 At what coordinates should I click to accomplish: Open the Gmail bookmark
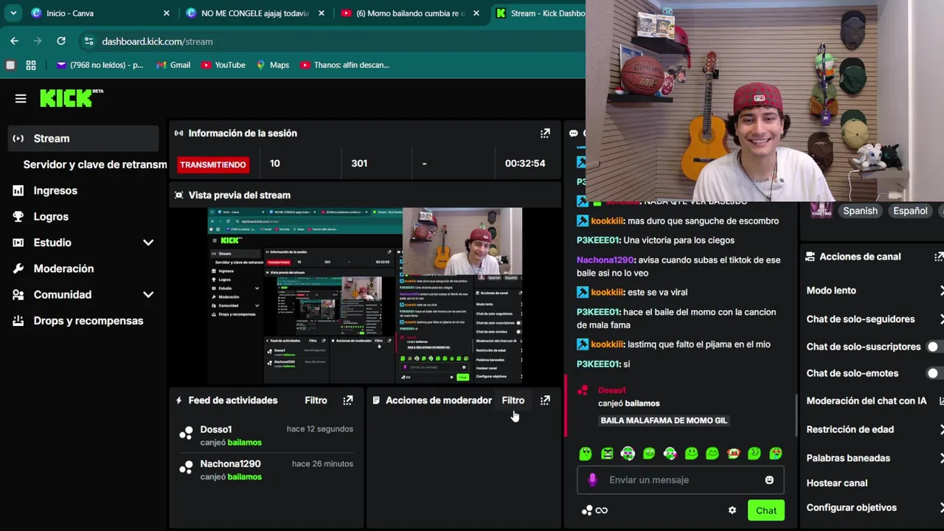173,65
